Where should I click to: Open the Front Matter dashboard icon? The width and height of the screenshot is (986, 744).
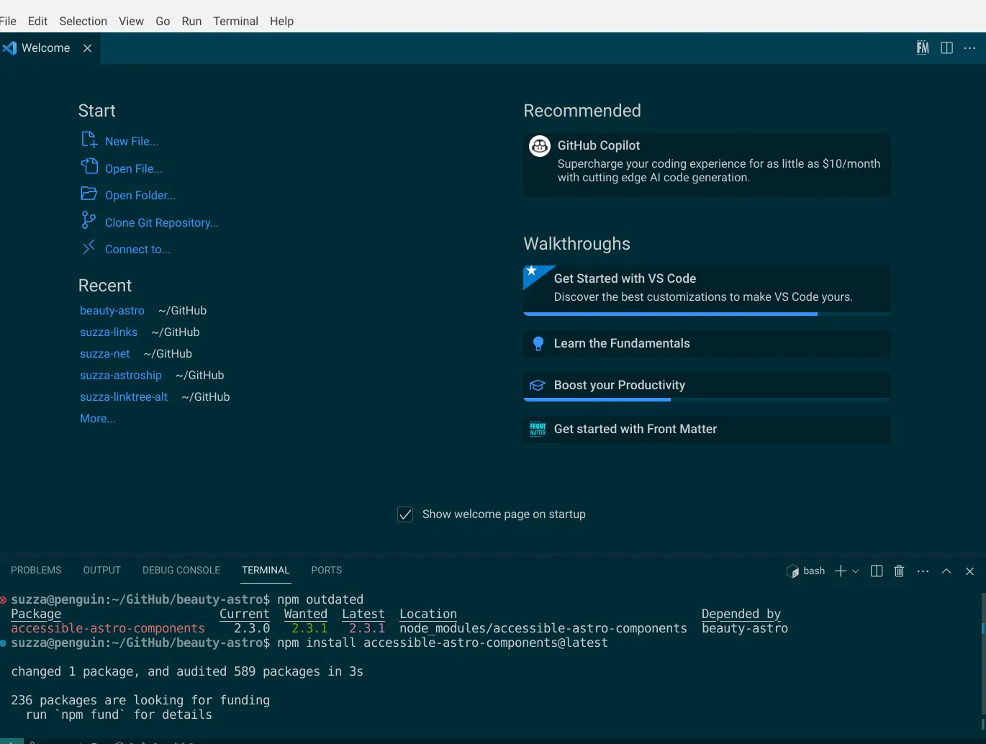pyautogui.click(x=923, y=48)
